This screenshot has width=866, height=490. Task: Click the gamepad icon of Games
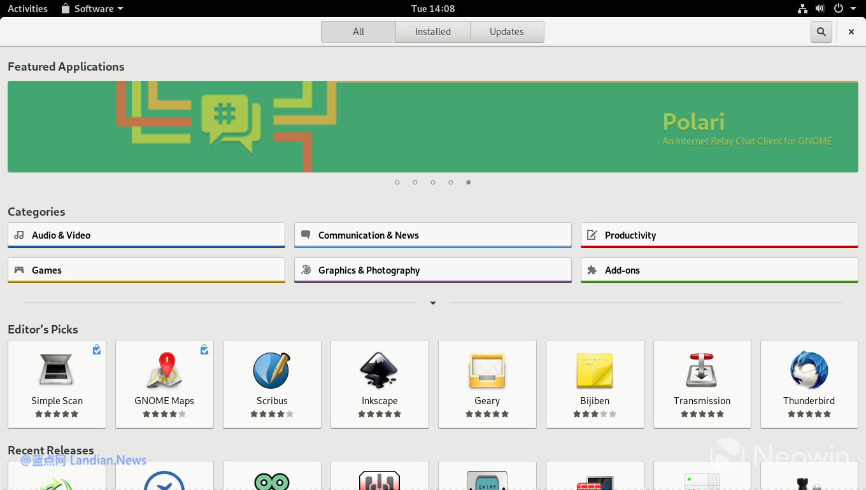(x=19, y=270)
